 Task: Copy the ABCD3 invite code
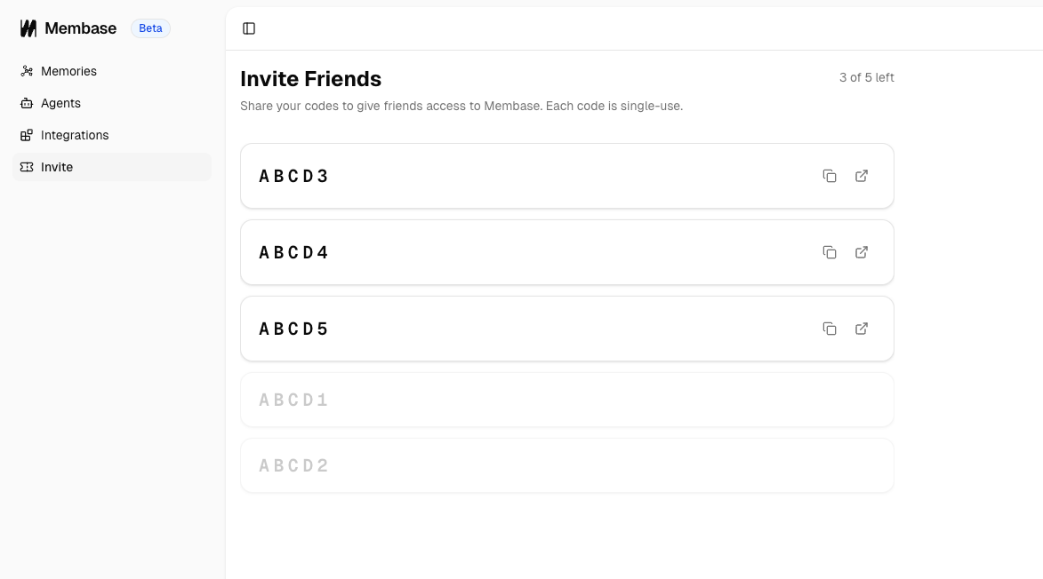tap(830, 176)
